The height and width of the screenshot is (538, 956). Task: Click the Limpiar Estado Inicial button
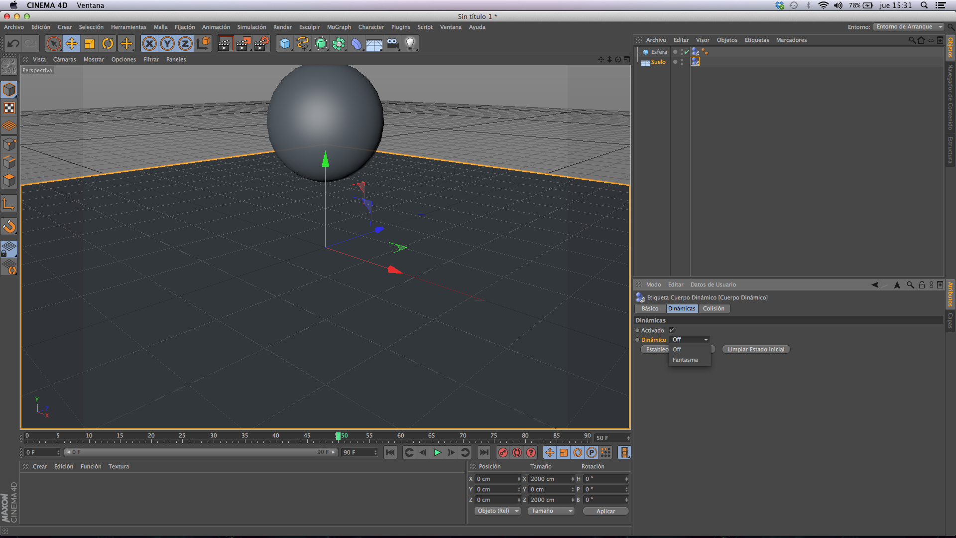pyautogui.click(x=755, y=350)
